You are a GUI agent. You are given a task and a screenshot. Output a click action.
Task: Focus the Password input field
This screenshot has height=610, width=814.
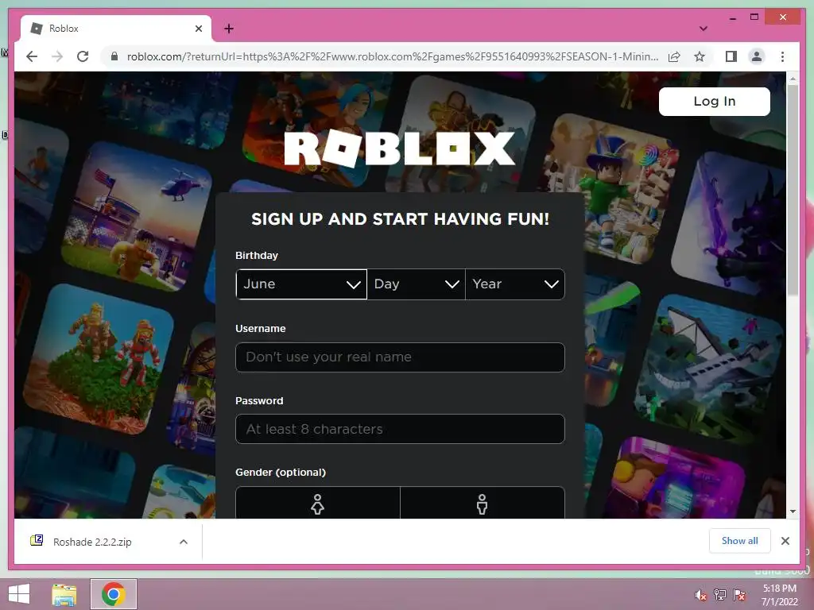coord(400,429)
